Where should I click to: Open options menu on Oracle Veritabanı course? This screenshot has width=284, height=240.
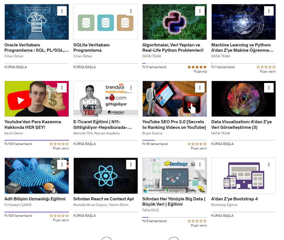coord(62,11)
